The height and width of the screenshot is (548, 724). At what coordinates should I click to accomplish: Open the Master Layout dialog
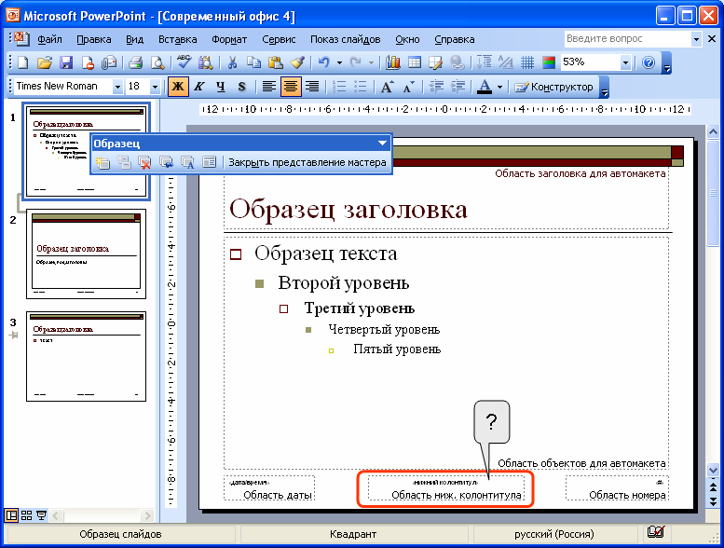(209, 162)
